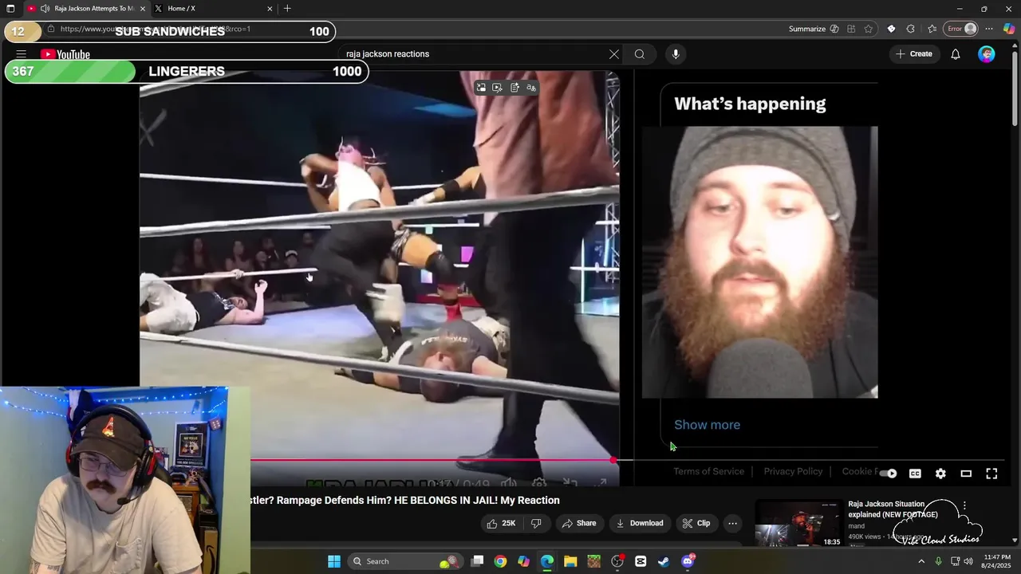Close the Raja Jackson YouTube tab
Image resolution: width=1021 pixels, height=574 pixels.
click(143, 9)
